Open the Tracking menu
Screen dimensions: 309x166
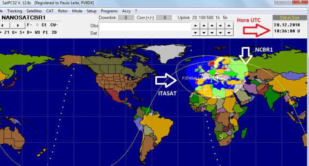14,11
